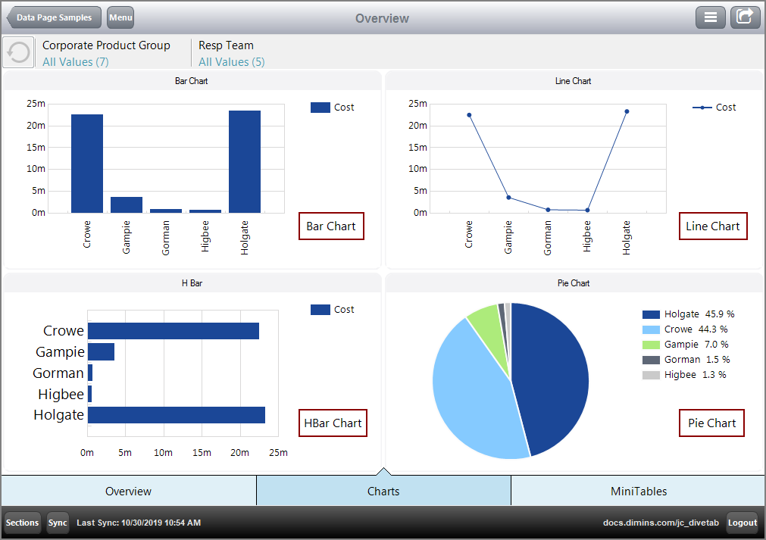Click the H Bar title header
The image size is (766, 540).
192,283
